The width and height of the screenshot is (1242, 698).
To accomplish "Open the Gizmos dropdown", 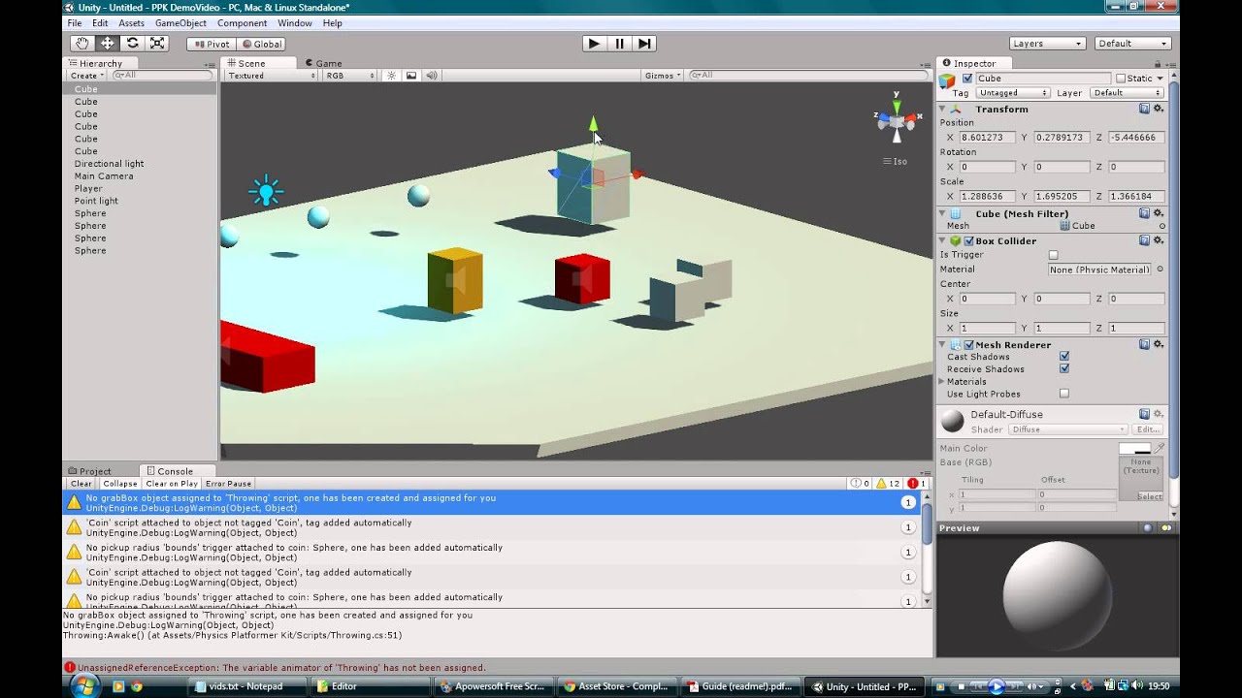I will coord(663,76).
